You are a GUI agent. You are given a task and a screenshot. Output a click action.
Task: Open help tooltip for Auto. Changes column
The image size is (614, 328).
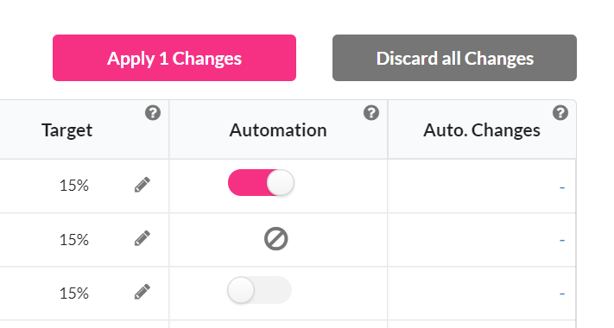tap(560, 113)
